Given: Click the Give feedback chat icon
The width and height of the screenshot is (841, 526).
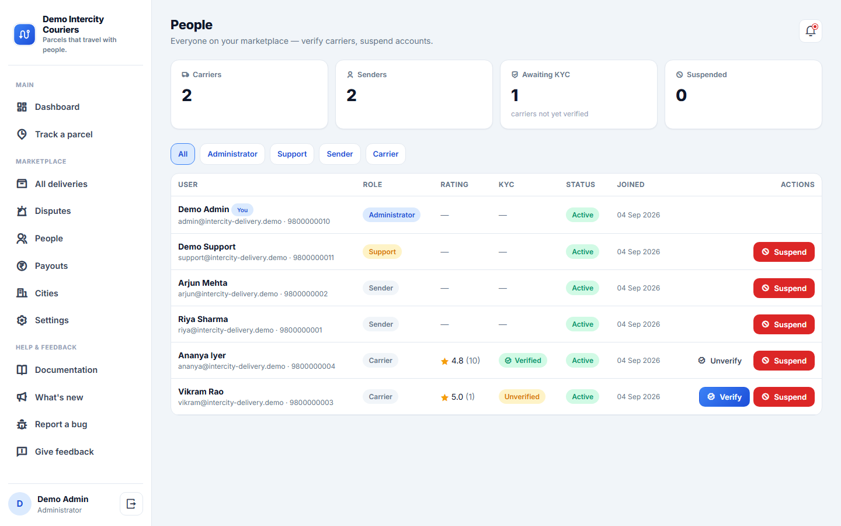Looking at the screenshot, I should [x=22, y=452].
